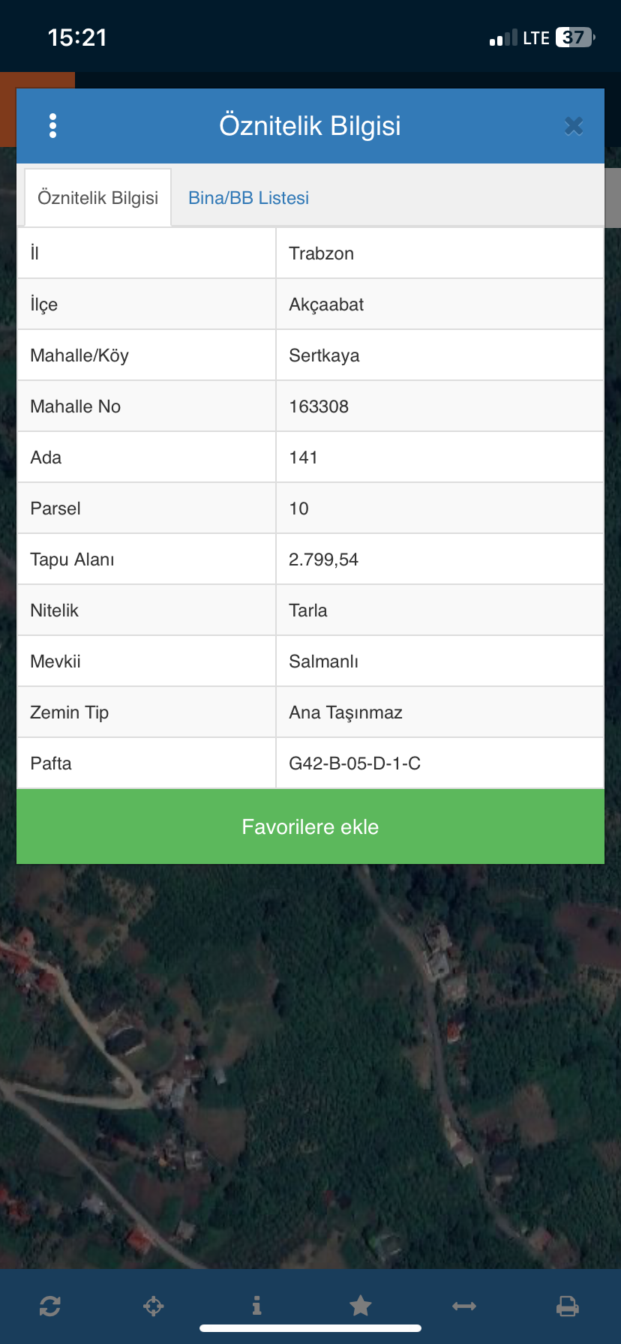The height and width of the screenshot is (1344, 621).
Task: Tap the print icon
Action: coord(568,1306)
